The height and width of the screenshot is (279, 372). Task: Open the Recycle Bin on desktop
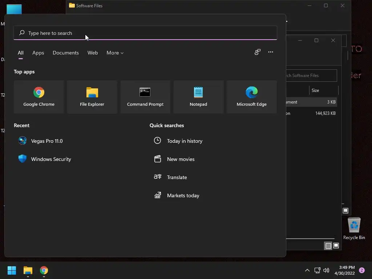[x=354, y=229]
